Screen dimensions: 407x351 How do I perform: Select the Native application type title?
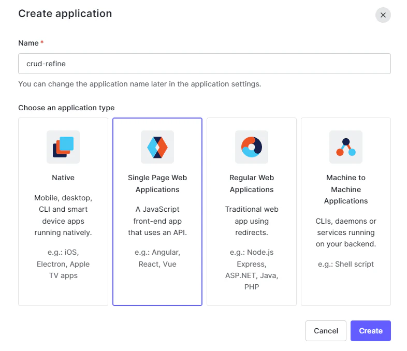click(x=63, y=178)
